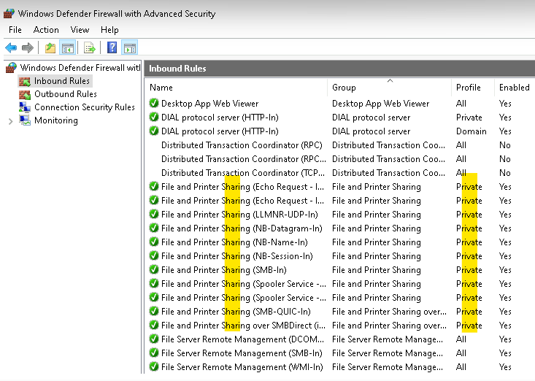Open Help via blue question mark icon
Image resolution: width=535 pixels, height=381 pixels.
(112, 48)
